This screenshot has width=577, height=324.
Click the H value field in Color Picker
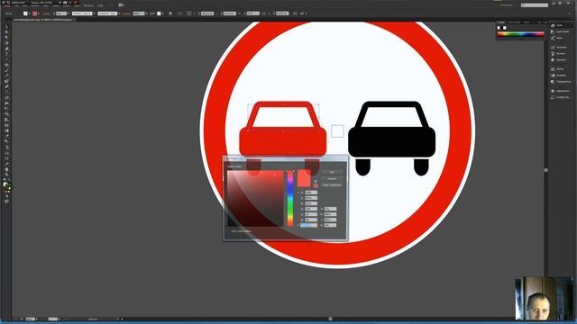[x=311, y=193]
